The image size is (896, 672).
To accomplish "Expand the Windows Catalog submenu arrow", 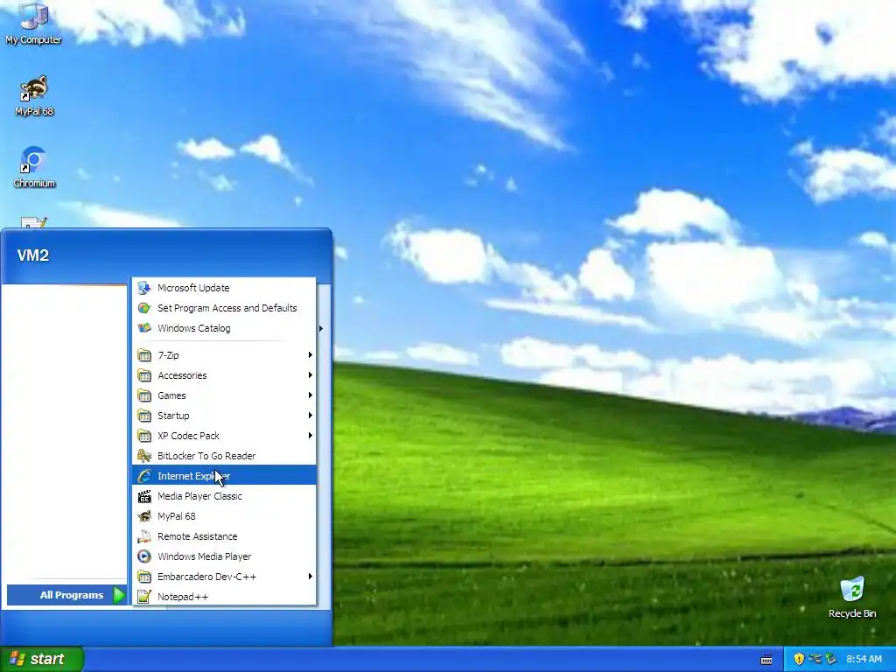I will 321,328.
